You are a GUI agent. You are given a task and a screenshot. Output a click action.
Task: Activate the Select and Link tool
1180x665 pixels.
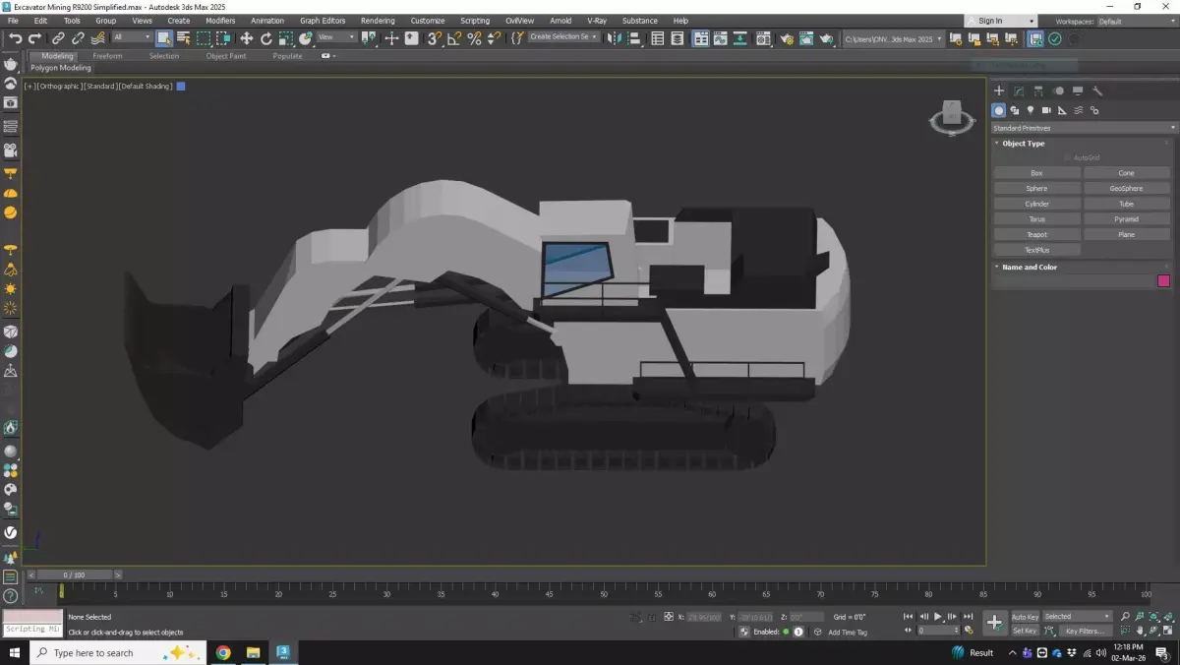click(58, 38)
